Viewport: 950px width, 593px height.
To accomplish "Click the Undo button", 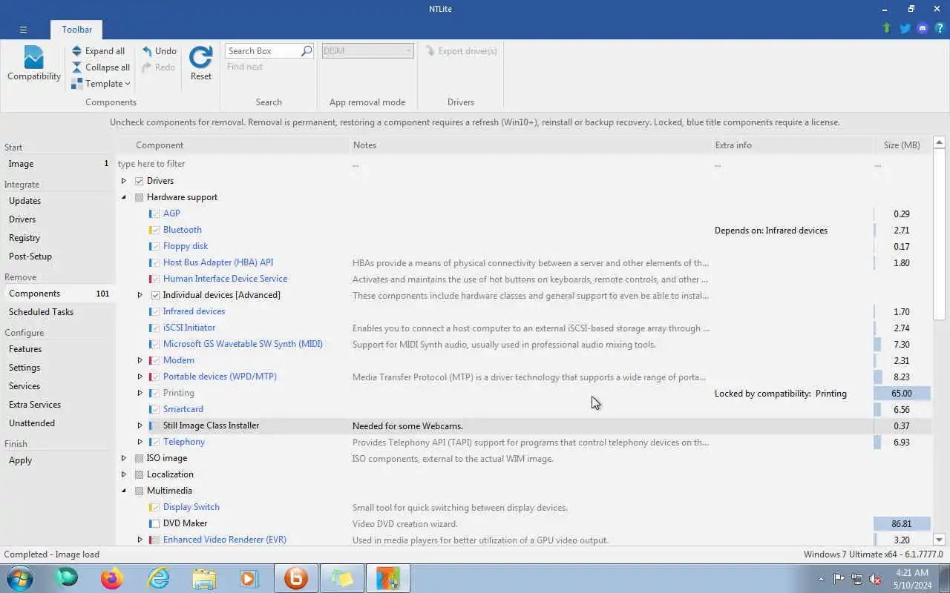I will tap(160, 51).
